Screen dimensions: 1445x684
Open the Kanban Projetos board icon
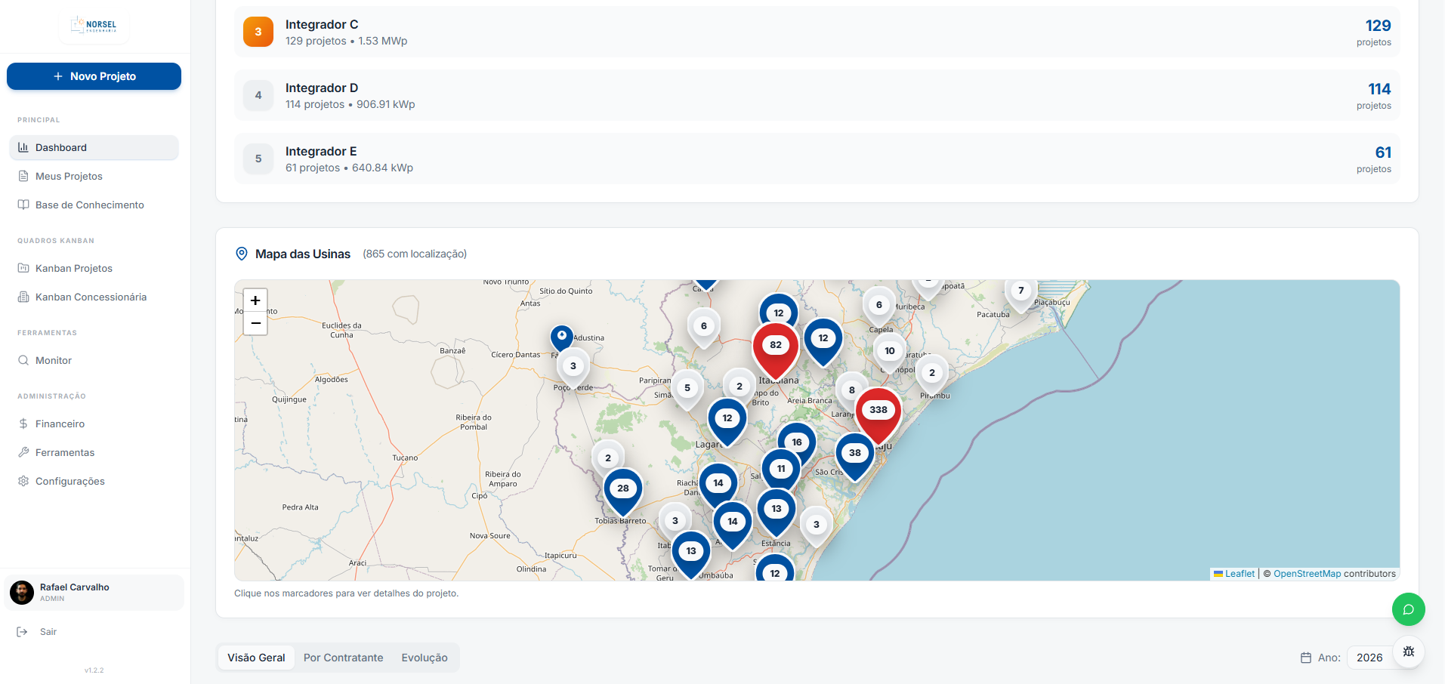tap(23, 268)
